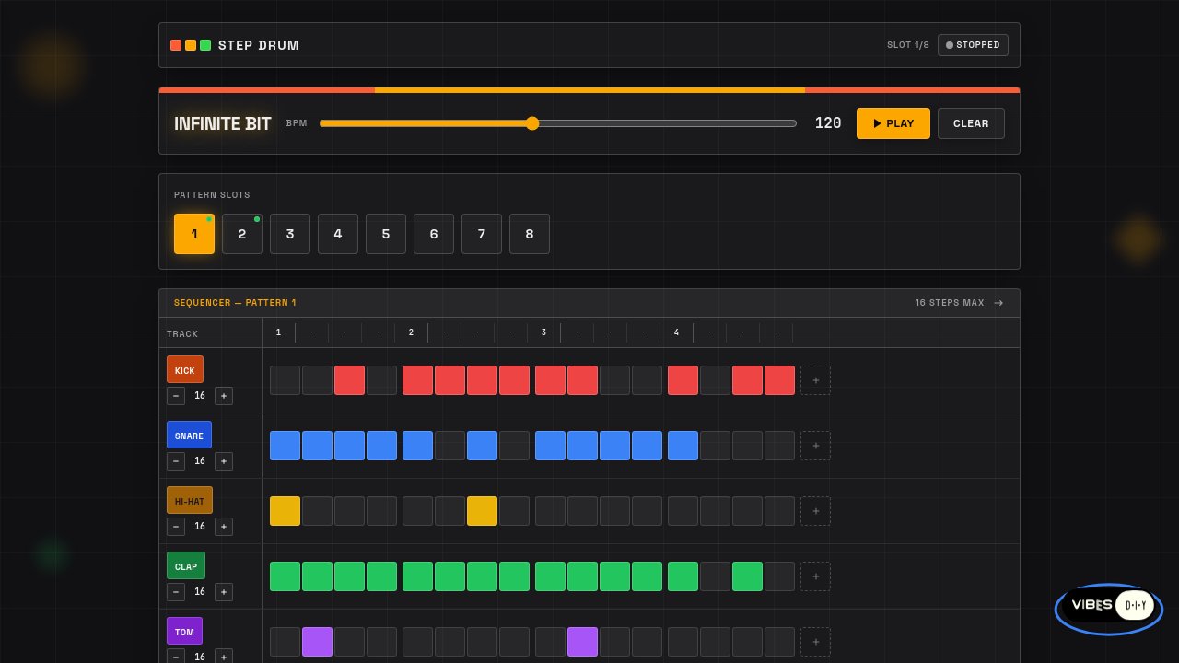
Task: Switch to pattern slot 4
Action: 338,234
